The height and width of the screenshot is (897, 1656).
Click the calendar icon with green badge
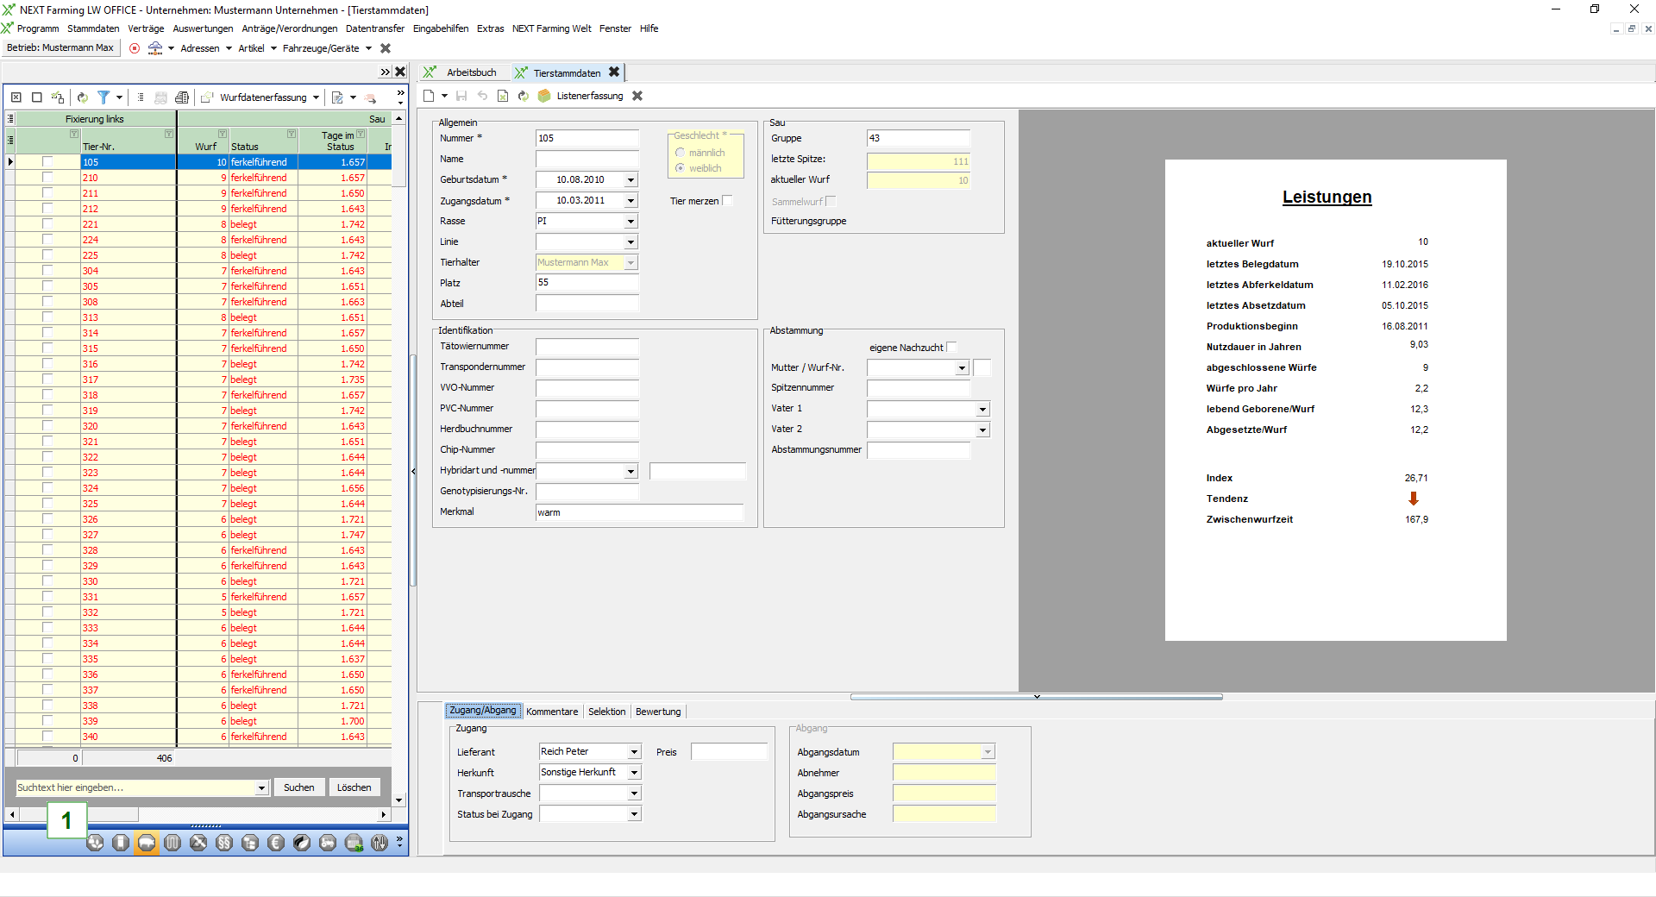click(x=354, y=843)
